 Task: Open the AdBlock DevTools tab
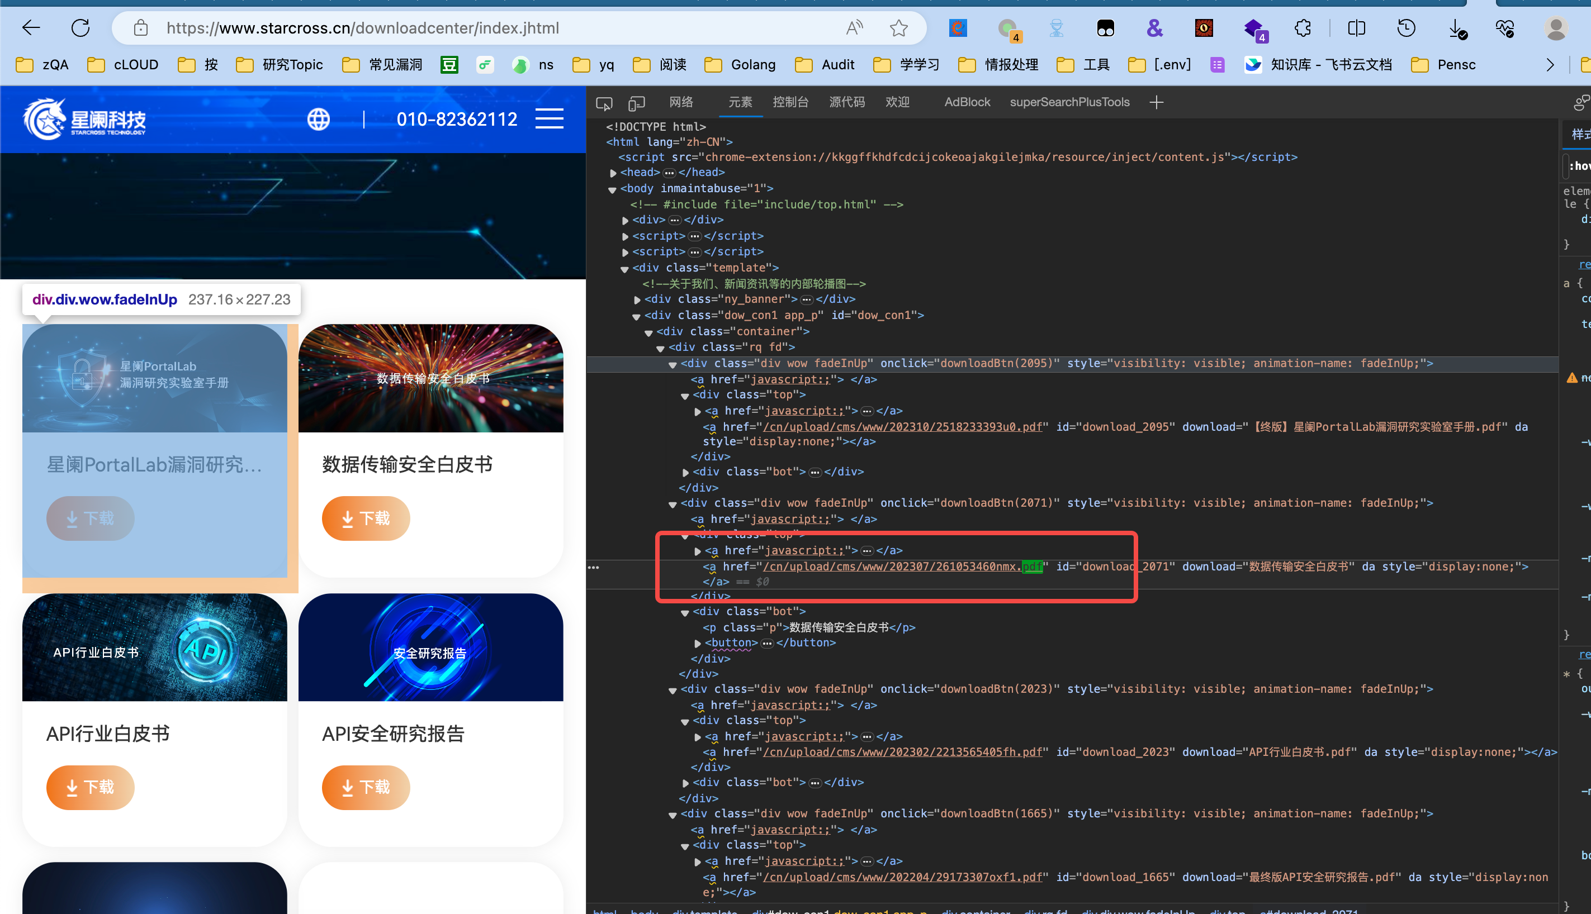pyautogui.click(x=967, y=102)
